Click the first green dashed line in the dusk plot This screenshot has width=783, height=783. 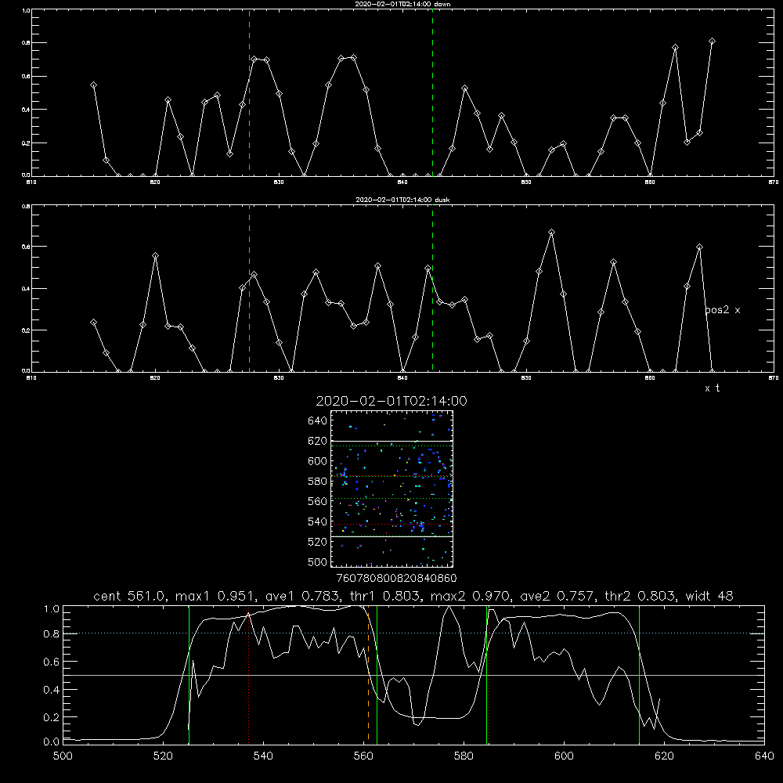pos(249,288)
